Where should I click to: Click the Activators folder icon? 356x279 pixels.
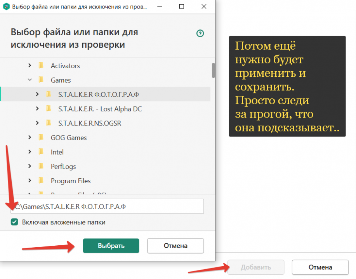tap(41, 65)
